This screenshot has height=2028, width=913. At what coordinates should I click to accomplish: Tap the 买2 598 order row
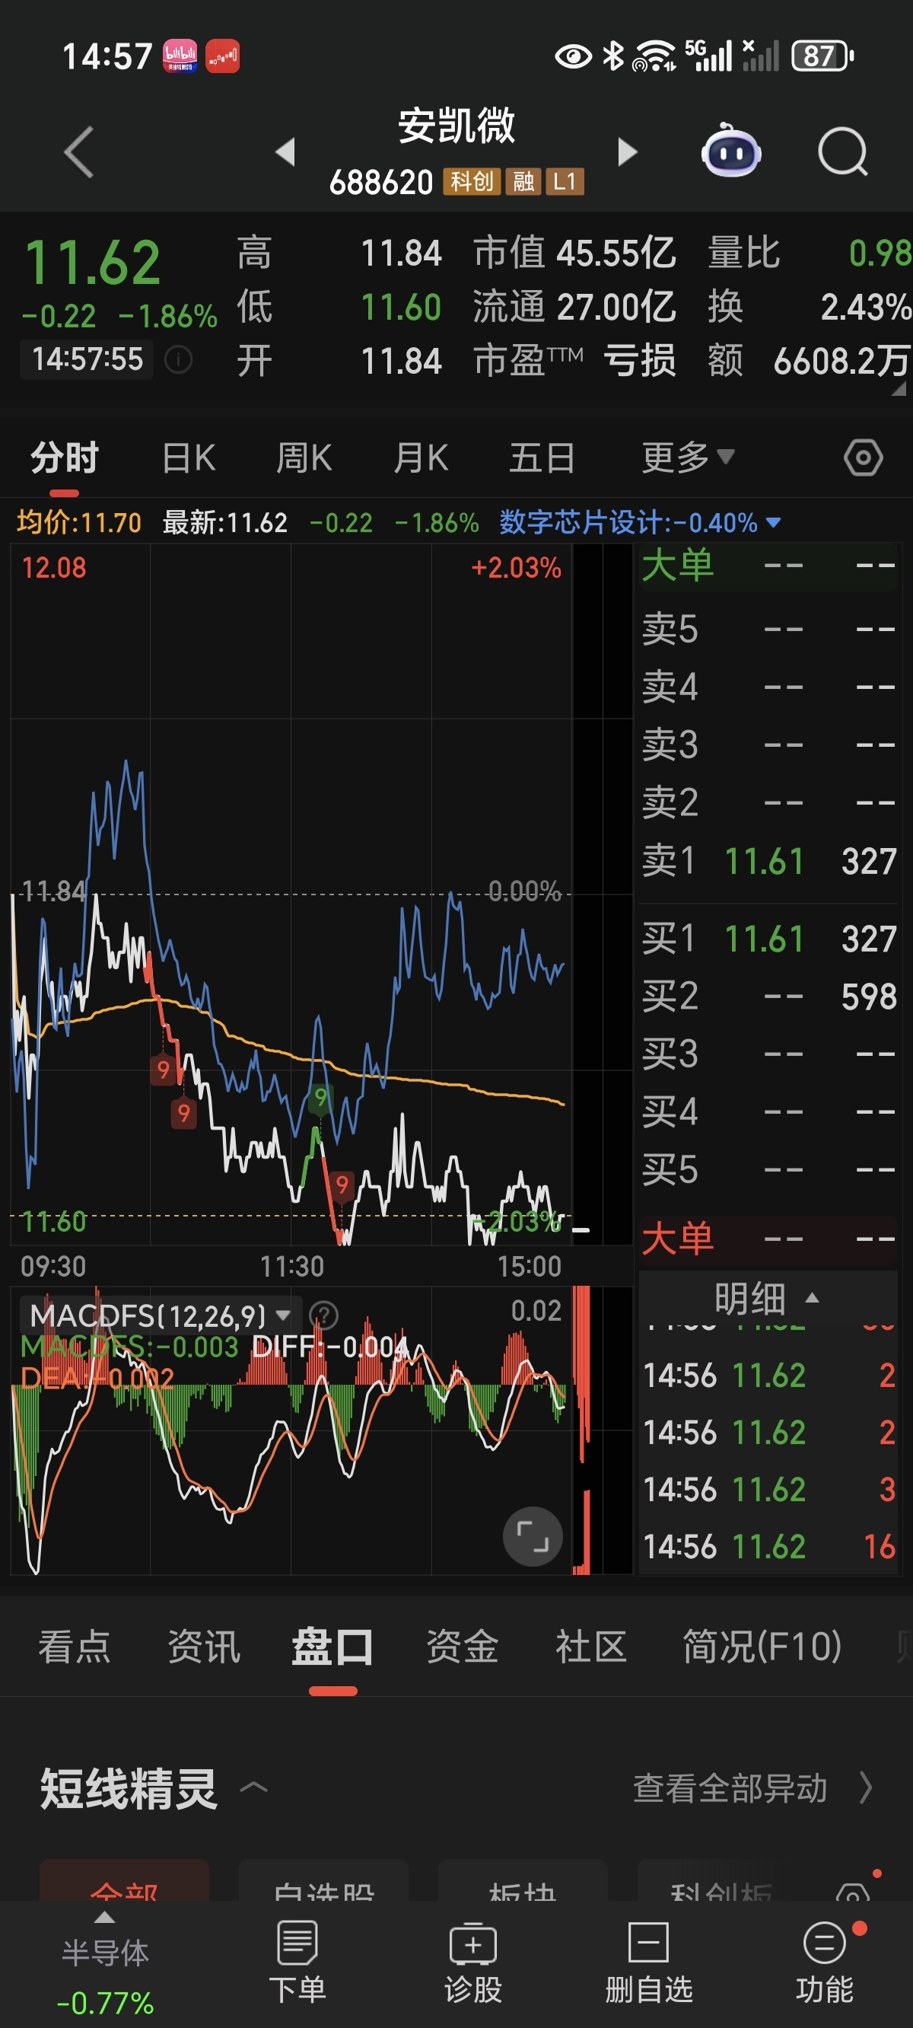(768, 996)
